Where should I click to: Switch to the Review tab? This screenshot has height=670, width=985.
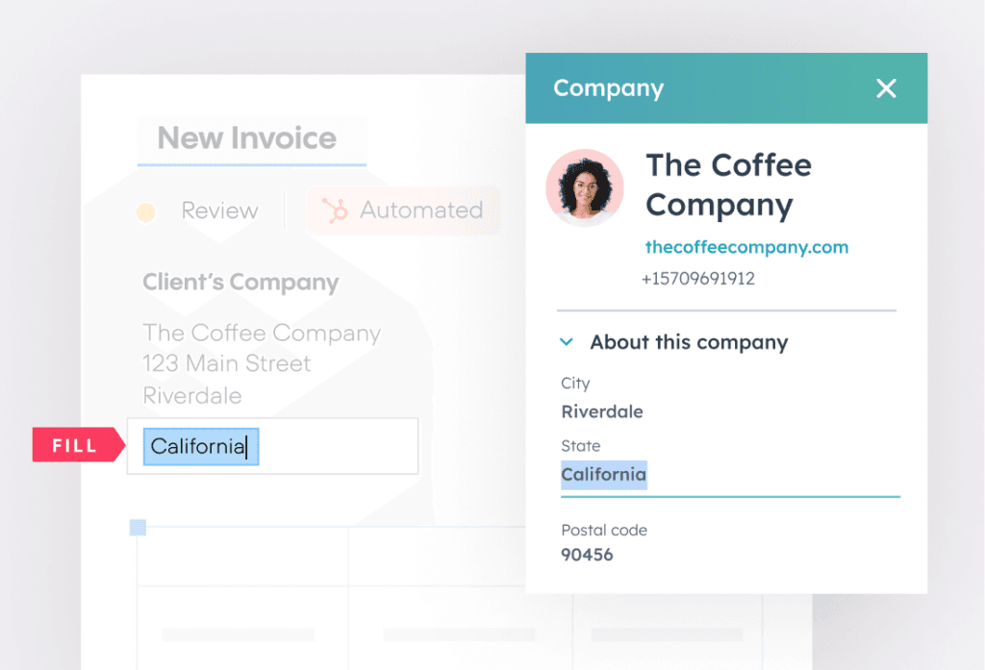(x=219, y=210)
